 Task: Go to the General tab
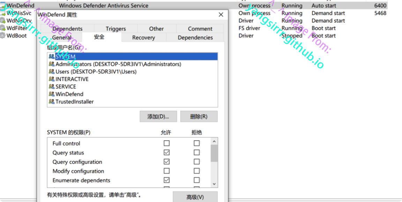coord(62,37)
